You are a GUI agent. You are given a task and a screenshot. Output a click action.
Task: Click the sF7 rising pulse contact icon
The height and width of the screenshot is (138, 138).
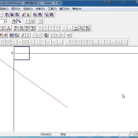point(16,28)
